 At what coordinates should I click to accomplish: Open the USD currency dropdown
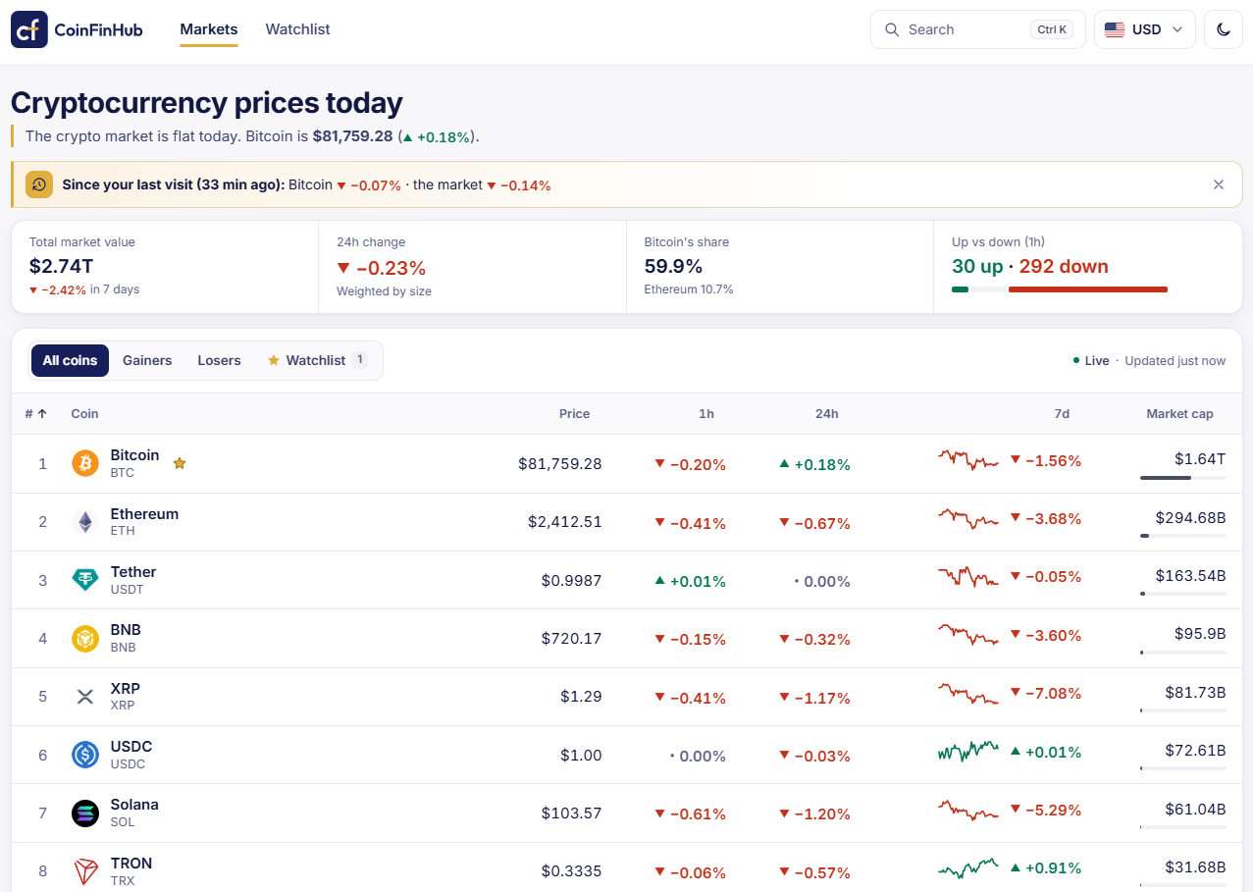(1145, 29)
